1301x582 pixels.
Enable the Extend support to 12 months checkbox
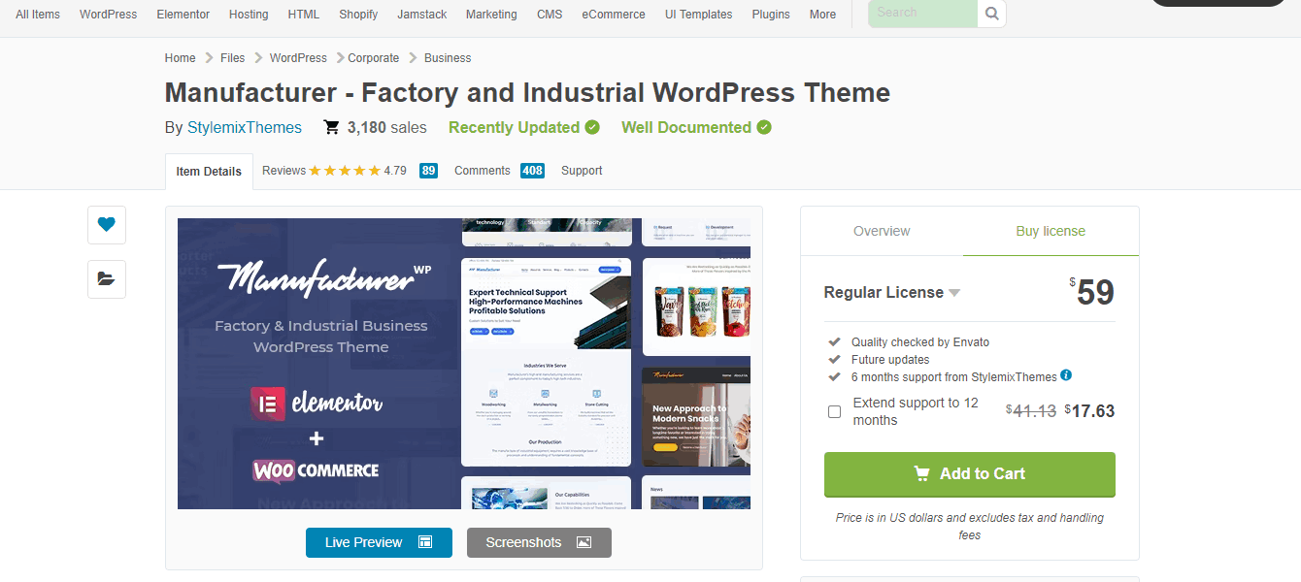(x=834, y=411)
